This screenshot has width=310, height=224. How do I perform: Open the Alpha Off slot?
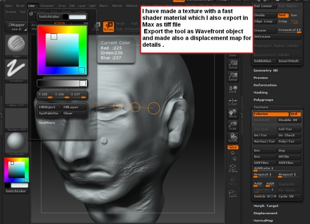click(x=16, y=95)
